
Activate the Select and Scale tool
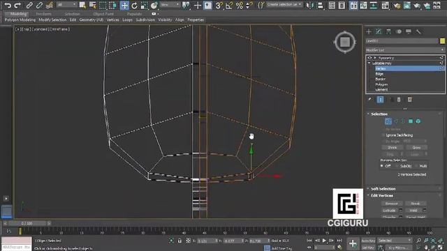(x=145, y=5)
